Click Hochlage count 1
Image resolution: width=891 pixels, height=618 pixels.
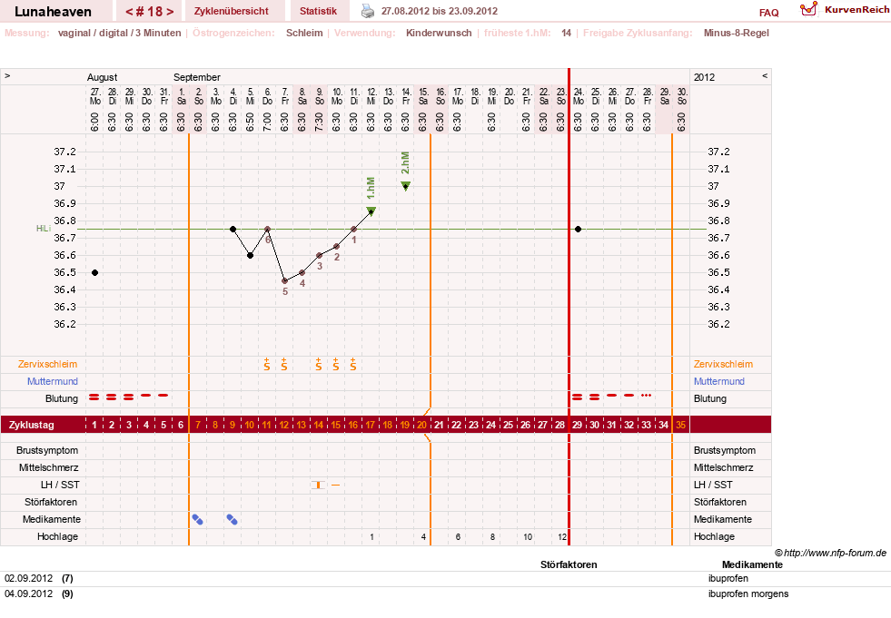coord(371,536)
